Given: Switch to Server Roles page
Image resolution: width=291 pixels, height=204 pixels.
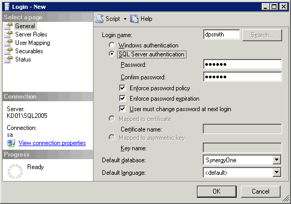Looking at the screenshot, I should [31, 34].
